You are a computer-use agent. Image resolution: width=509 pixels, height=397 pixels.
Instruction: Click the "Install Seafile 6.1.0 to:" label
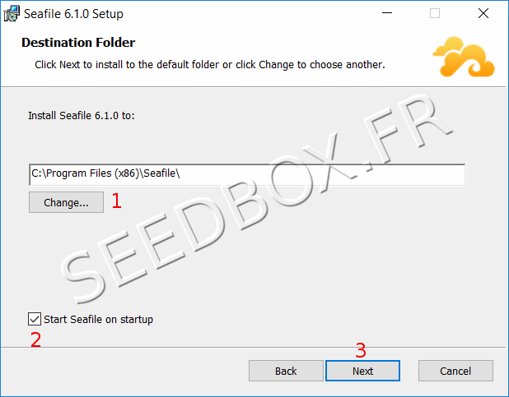(82, 115)
